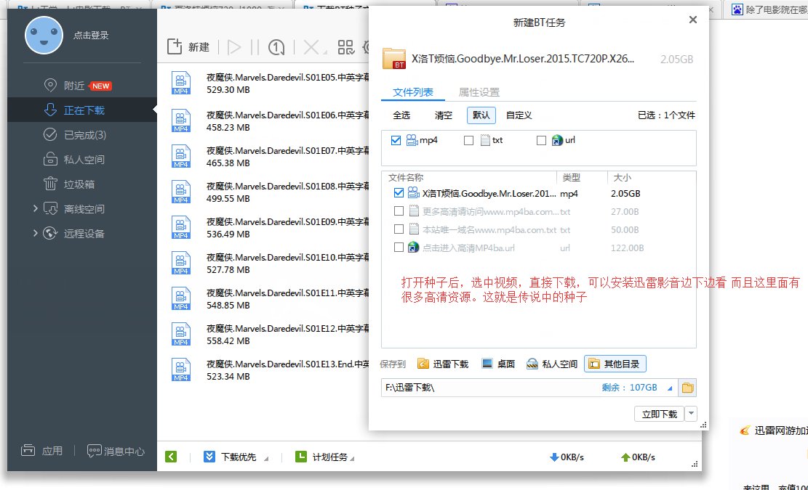Open the folder browse icon next to path
This screenshot has height=490, width=808.
687,388
